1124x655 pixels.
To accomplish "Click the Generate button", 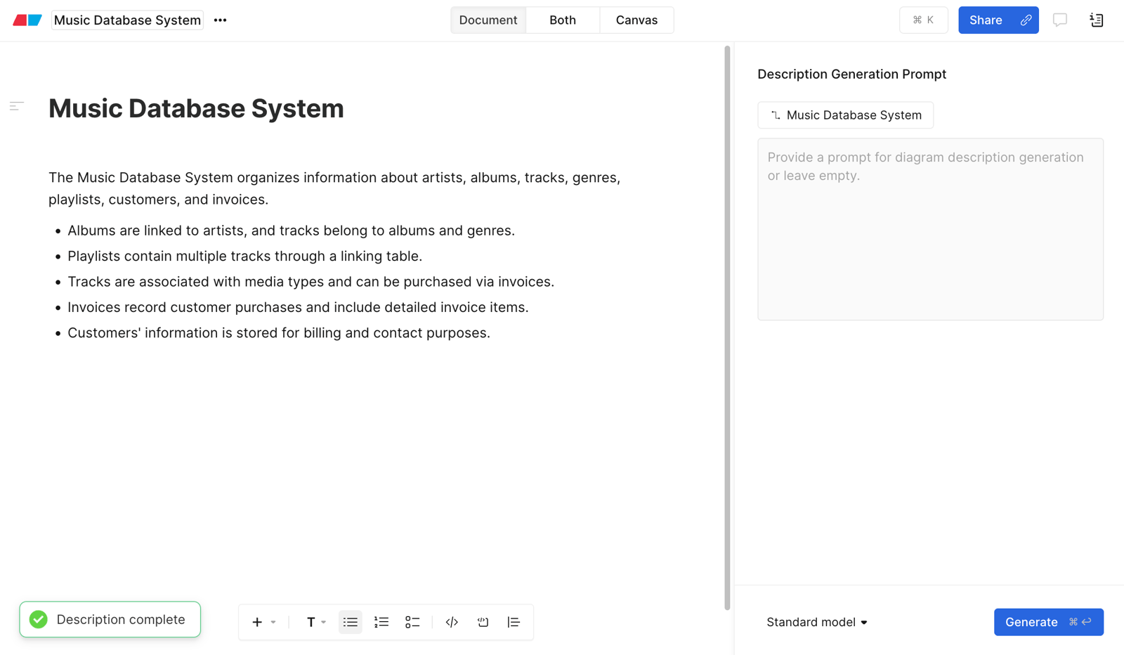I will [1048, 622].
